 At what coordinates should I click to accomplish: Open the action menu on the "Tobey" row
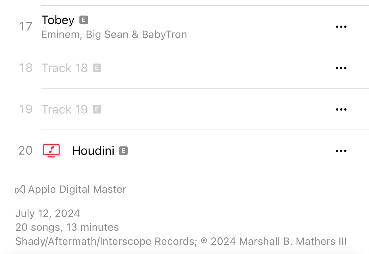341,26
